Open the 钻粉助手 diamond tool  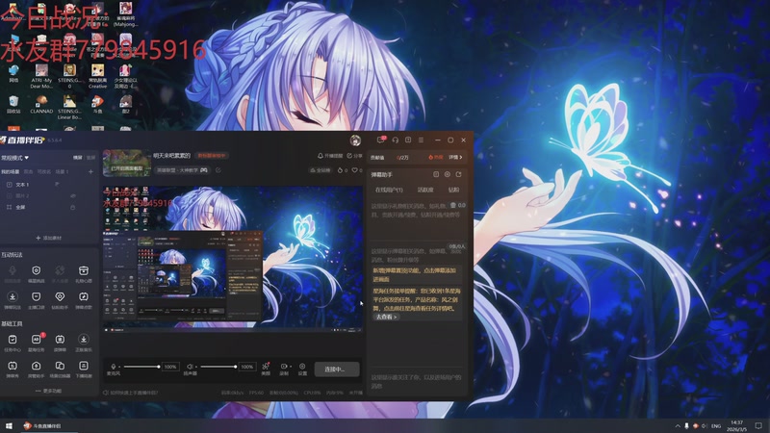point(60,300)
